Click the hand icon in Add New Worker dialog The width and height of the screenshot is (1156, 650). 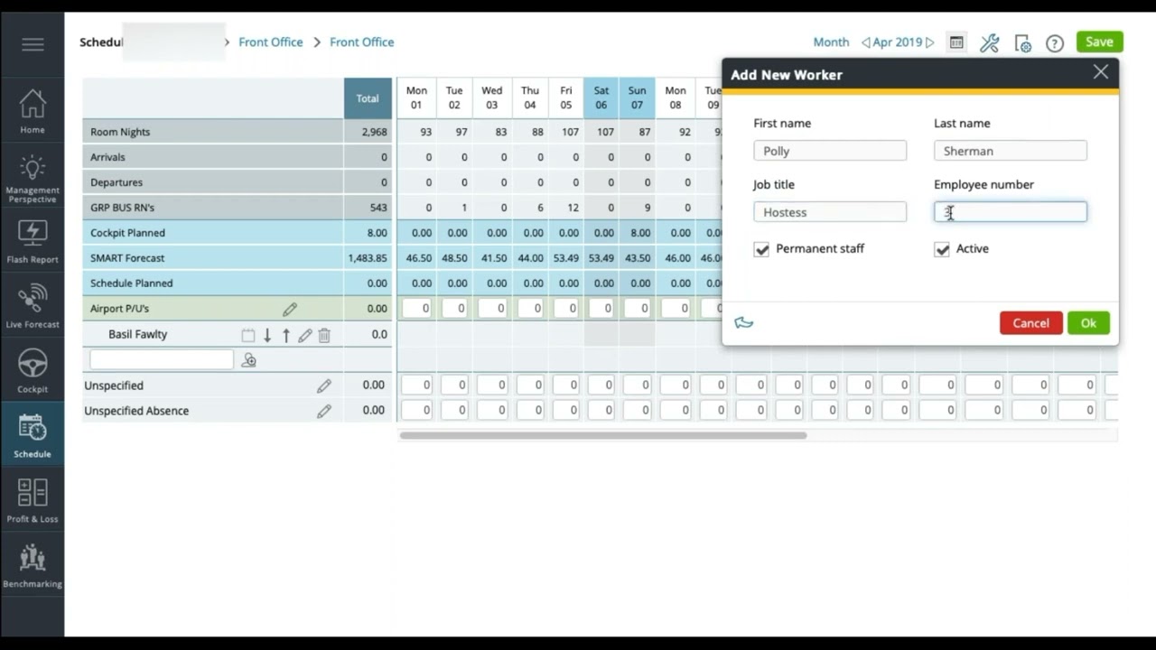pos(744,322)
